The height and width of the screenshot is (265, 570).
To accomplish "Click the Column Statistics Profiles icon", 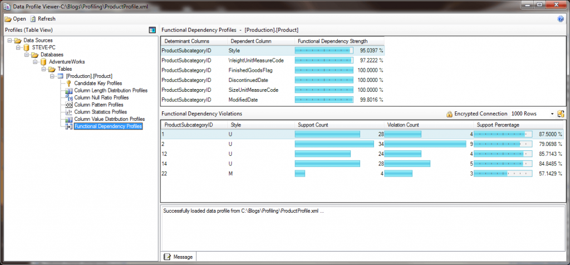I will 68,112.
